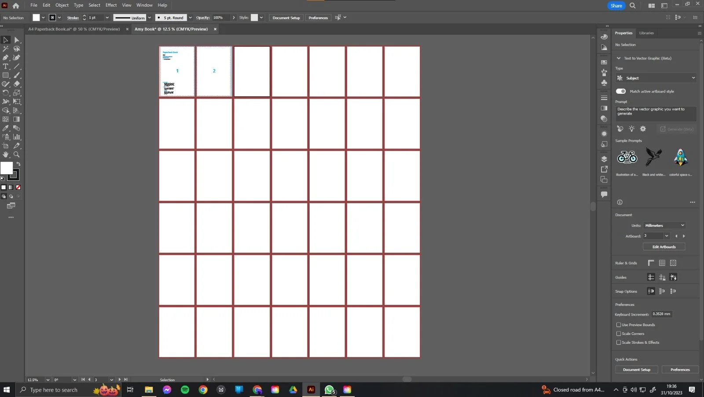Select the Type tool
The image size is (704, 397).
(x=6, y=66)
